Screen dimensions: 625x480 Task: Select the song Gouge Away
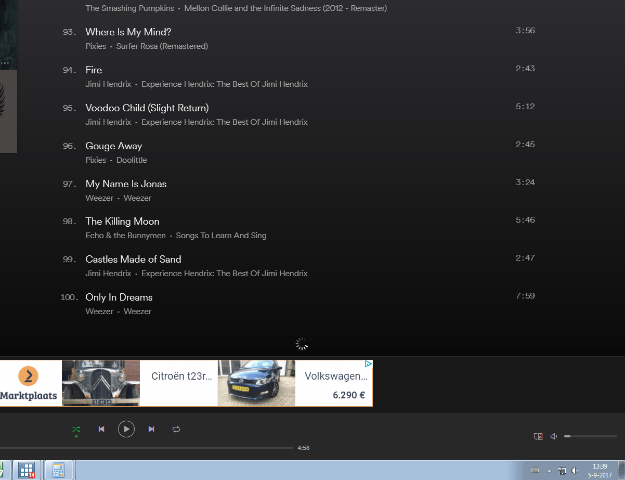114,146
